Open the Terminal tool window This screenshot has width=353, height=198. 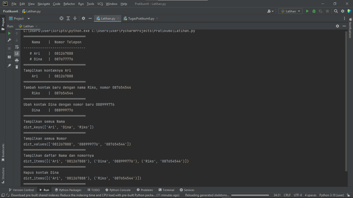click(166, 190)
